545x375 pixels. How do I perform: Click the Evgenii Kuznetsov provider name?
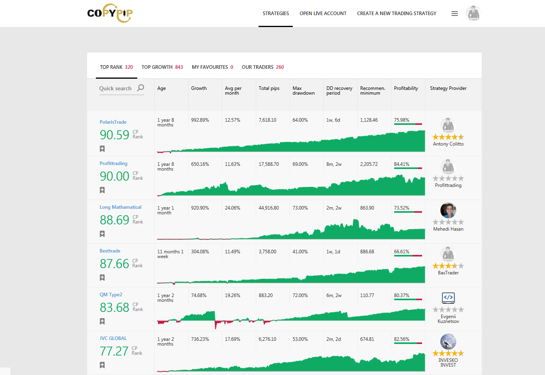click(x=448, y=319)
